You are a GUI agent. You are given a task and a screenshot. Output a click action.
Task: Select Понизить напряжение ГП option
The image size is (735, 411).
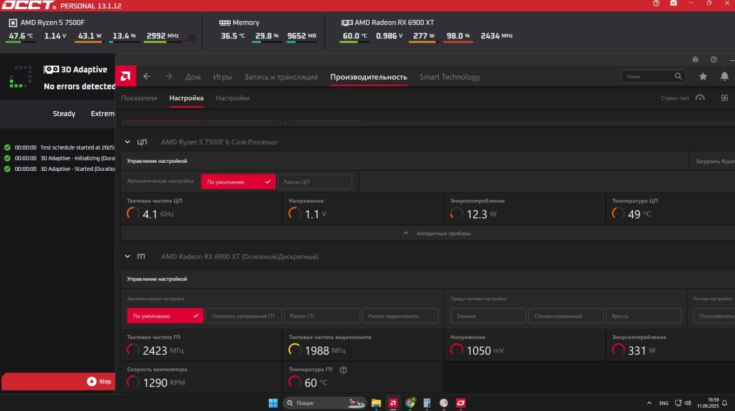(x=244, y=316)
